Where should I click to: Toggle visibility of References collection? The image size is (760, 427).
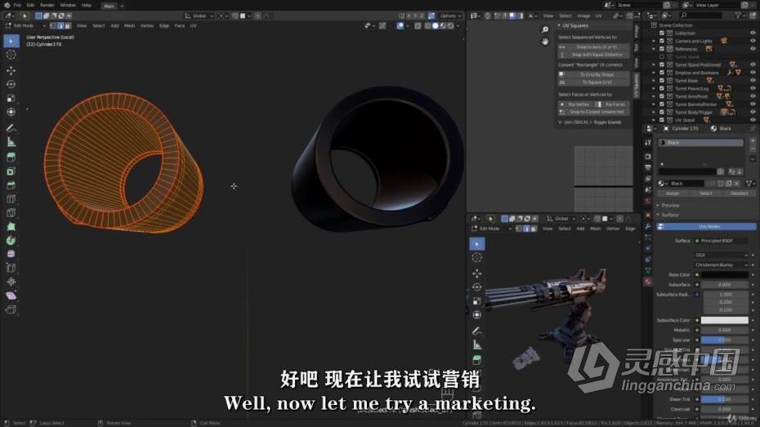(x=753, y=49)
